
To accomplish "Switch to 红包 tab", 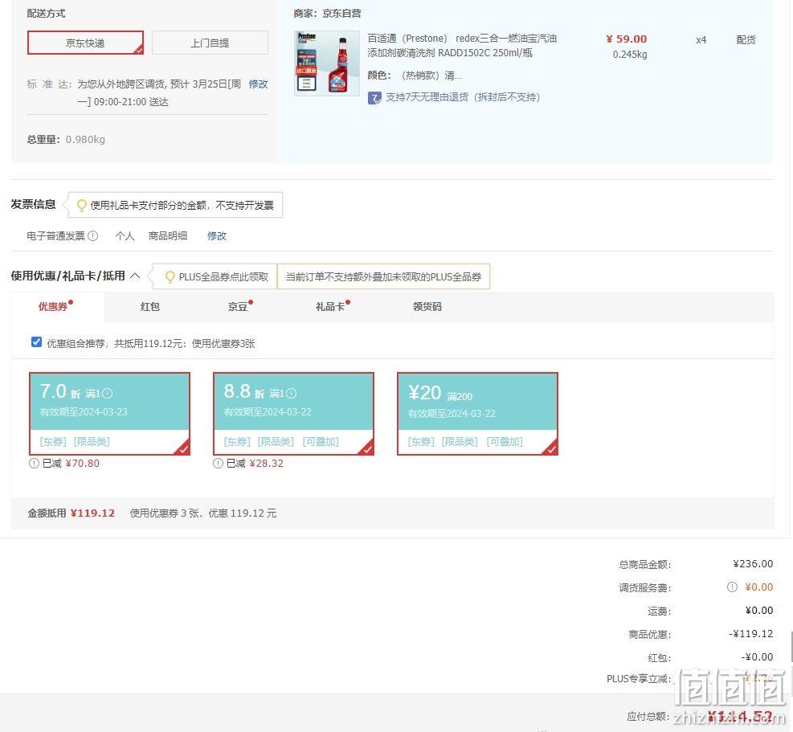I will pos(150,307).
